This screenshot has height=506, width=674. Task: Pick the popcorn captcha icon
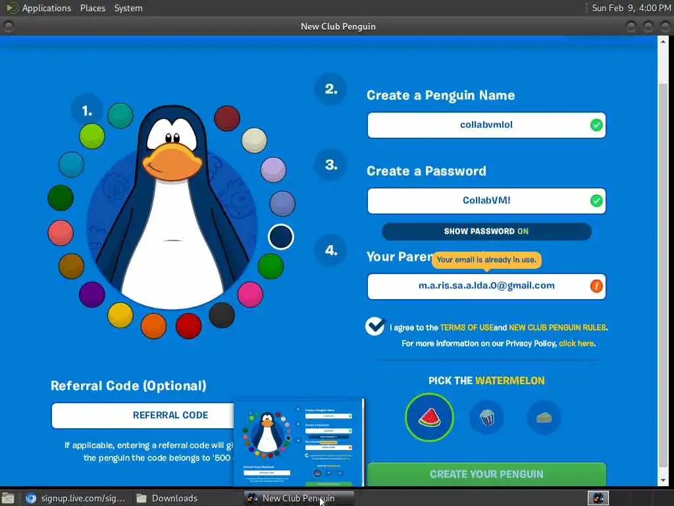[486, 417]
